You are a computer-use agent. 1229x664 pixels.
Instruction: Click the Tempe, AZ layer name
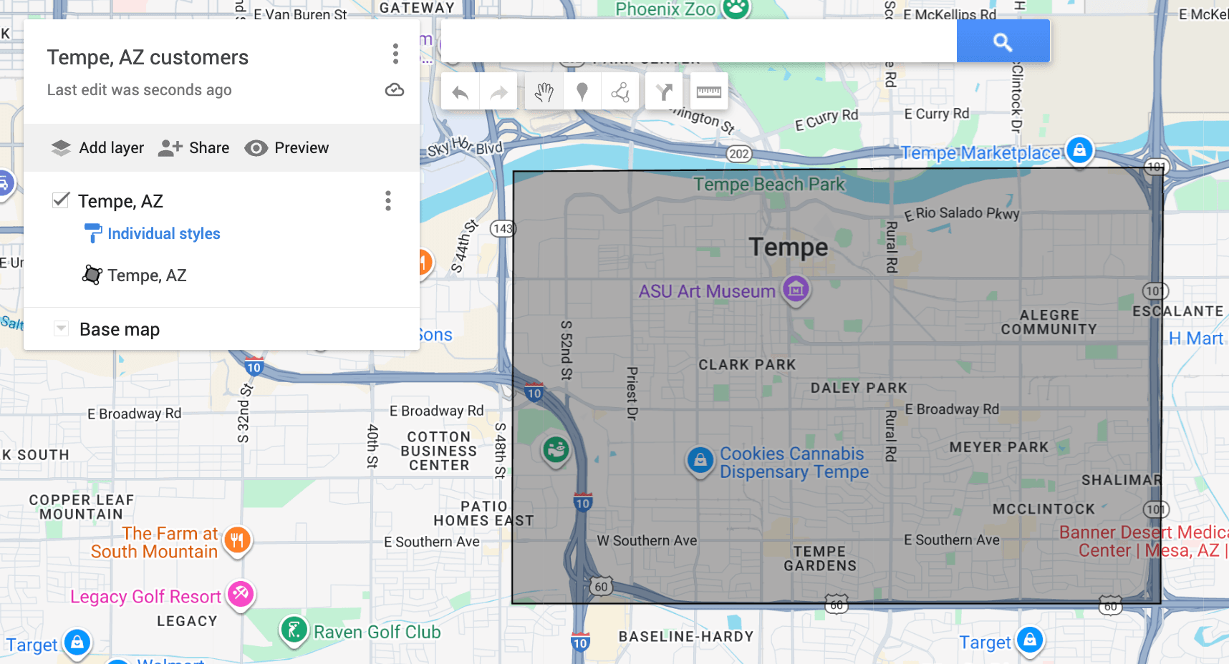[x=121, y=201]
